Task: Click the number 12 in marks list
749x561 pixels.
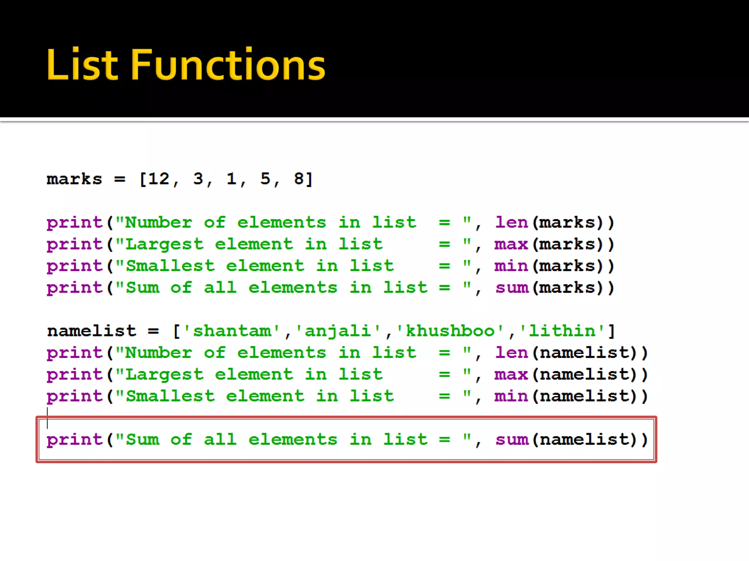Action: click(159, 179)
